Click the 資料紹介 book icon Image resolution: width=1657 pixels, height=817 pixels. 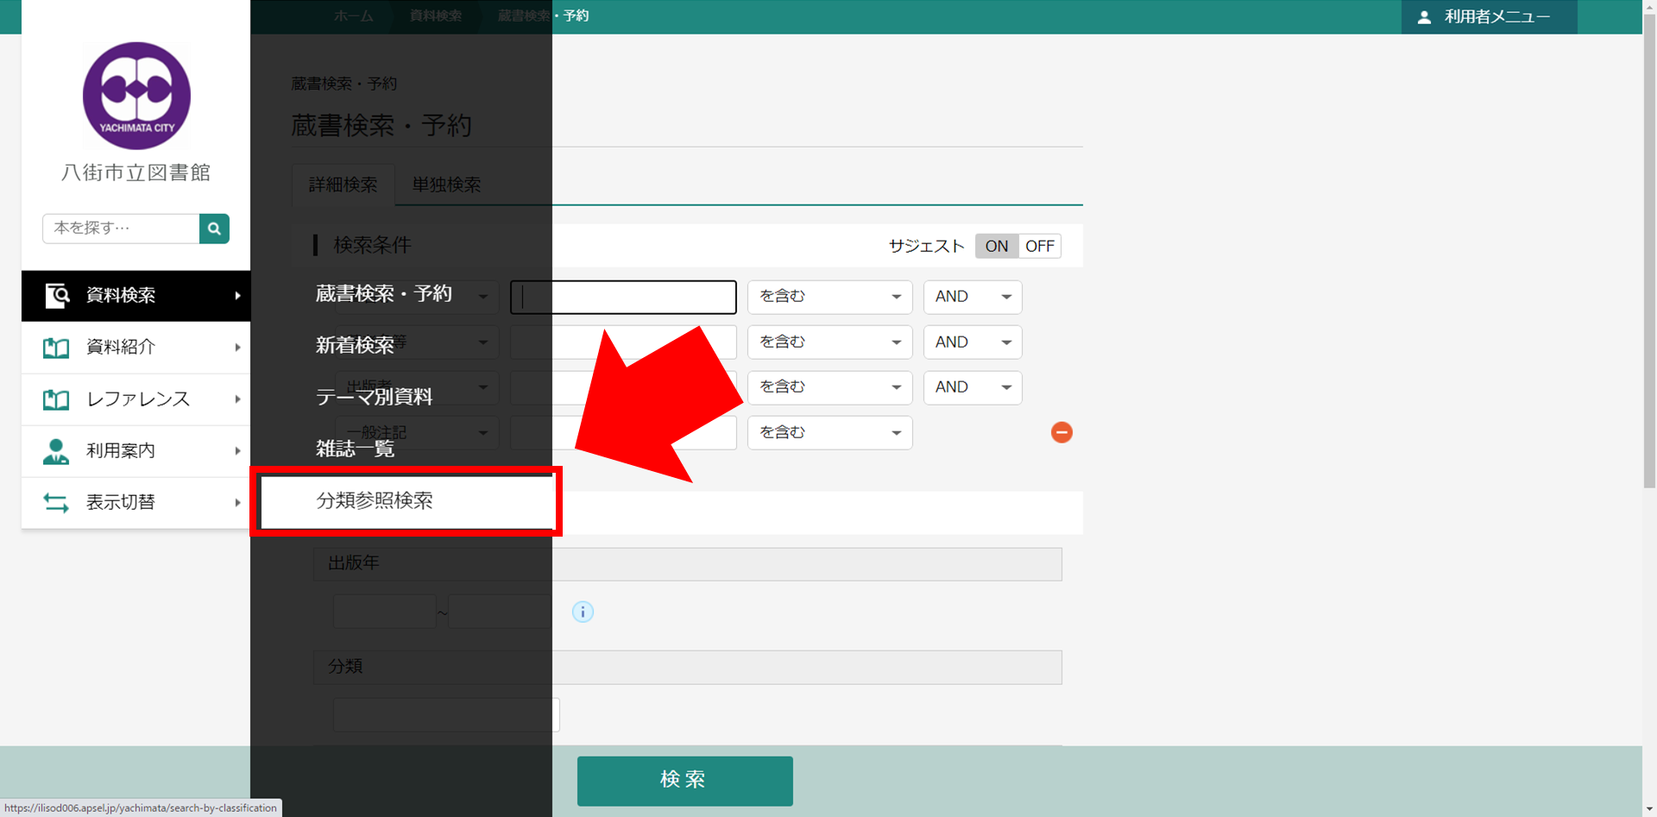pos(56,348)
